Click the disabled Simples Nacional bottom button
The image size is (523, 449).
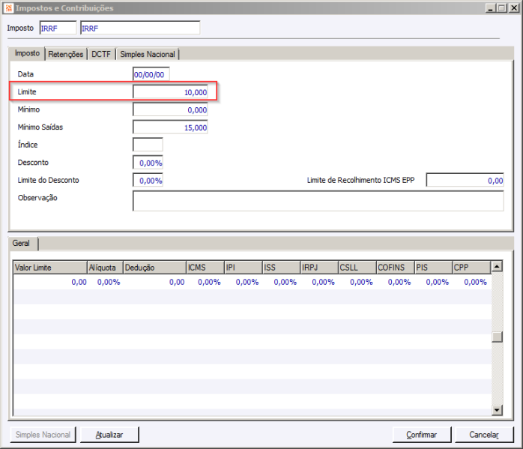tap(43, 435)
